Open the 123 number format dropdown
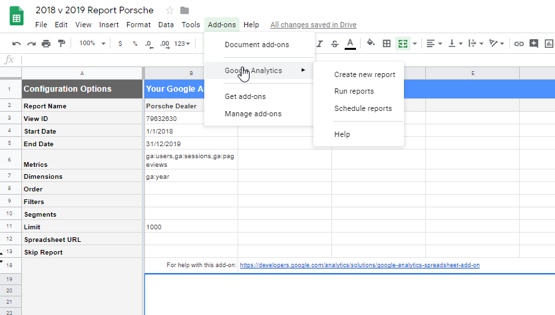 pyautogui.click(x=182, y=43)
